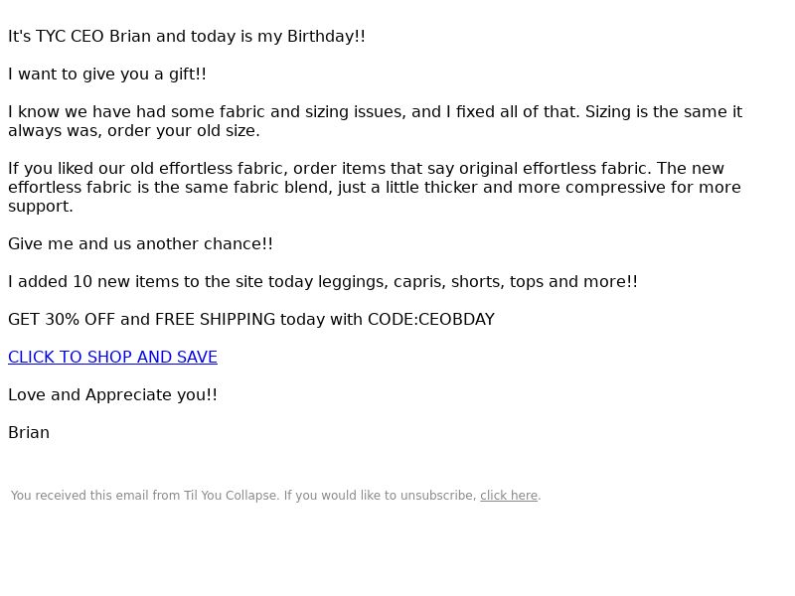Follow the unsubscribe 'click here' link
795x596 pixels.
click(509, 495)
